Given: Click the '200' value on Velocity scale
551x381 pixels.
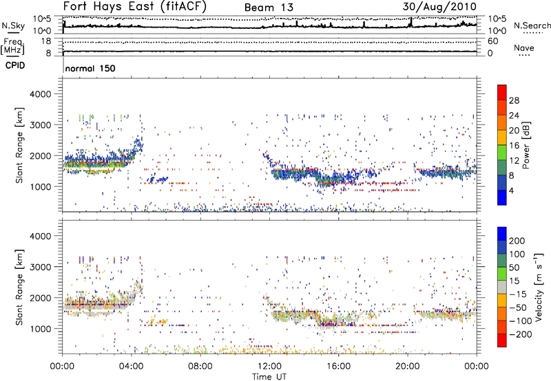Looking at the screenshot, I should click(x=517, y=241).
